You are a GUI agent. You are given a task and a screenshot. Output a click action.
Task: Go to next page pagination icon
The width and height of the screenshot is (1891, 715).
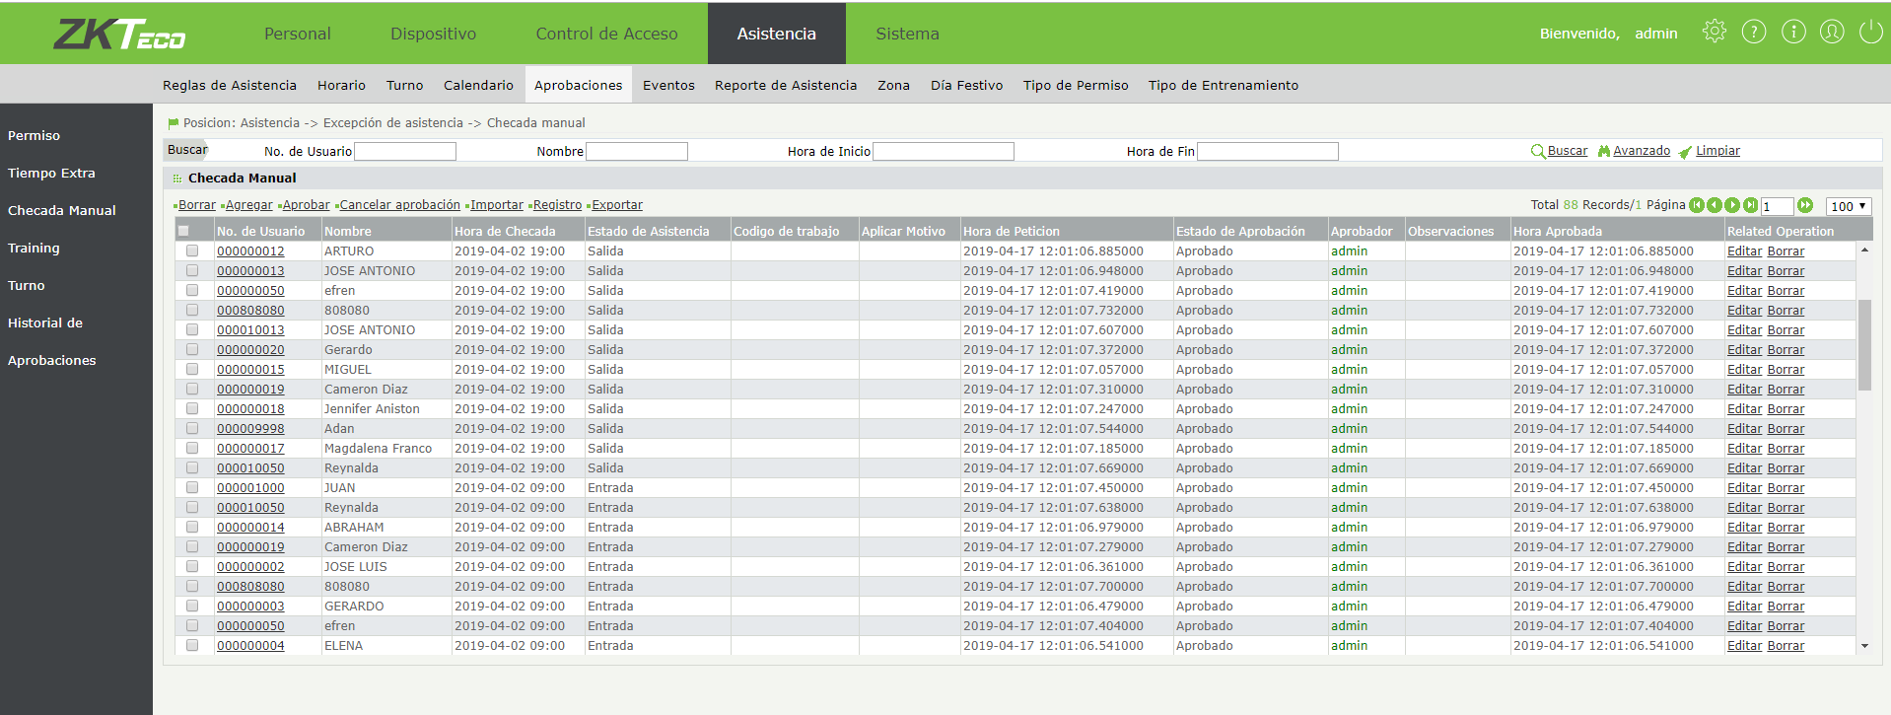[x=1732, y=205]
